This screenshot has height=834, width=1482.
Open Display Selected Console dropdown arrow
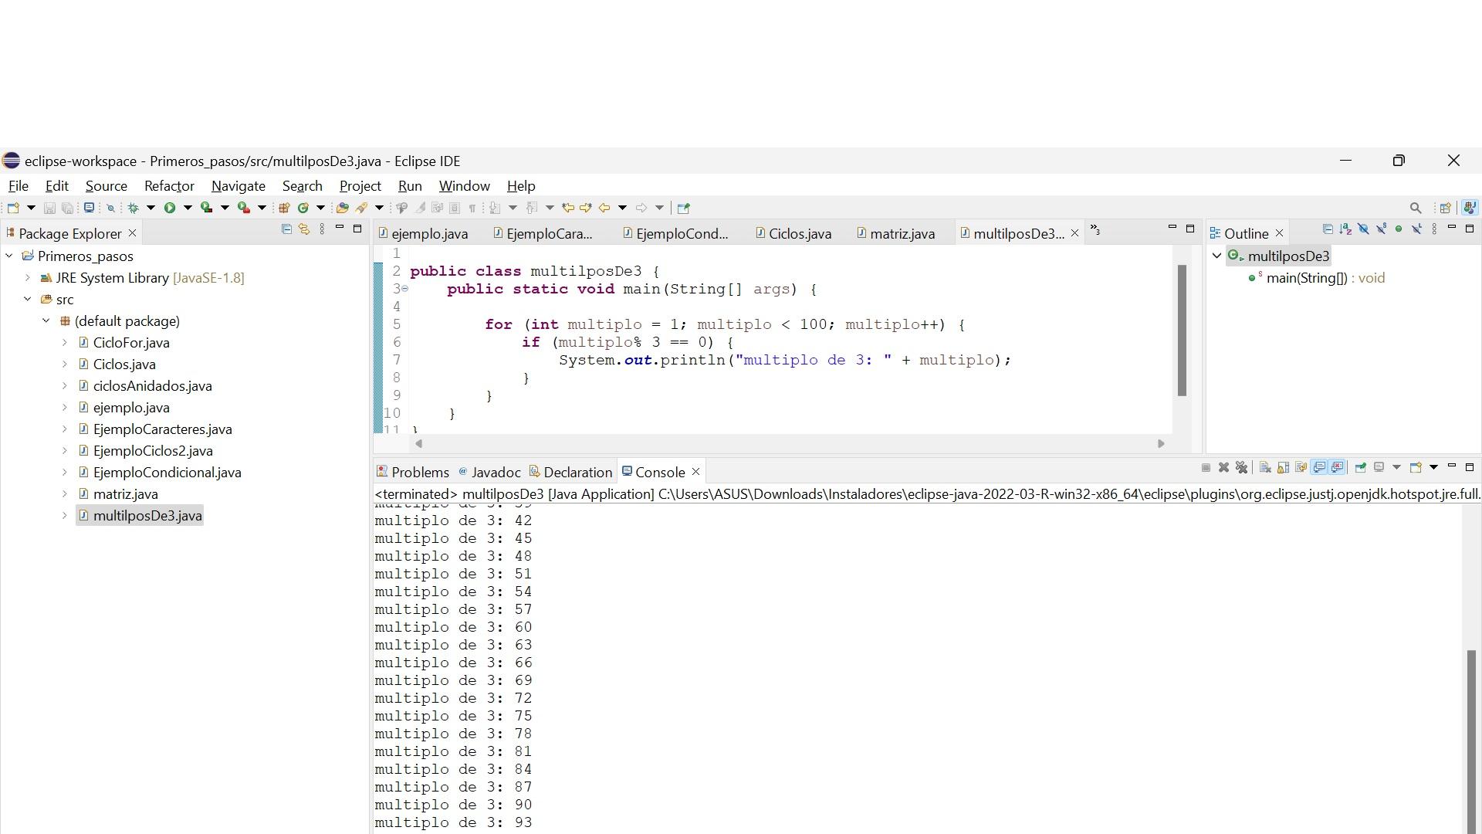(1396, 467)
